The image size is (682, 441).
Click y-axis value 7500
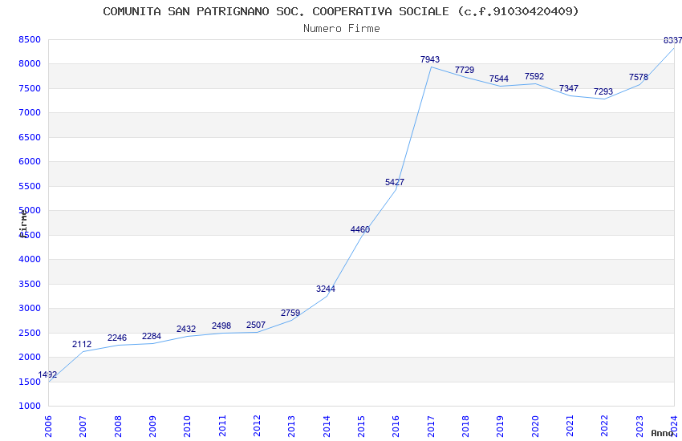coord(30,88)
